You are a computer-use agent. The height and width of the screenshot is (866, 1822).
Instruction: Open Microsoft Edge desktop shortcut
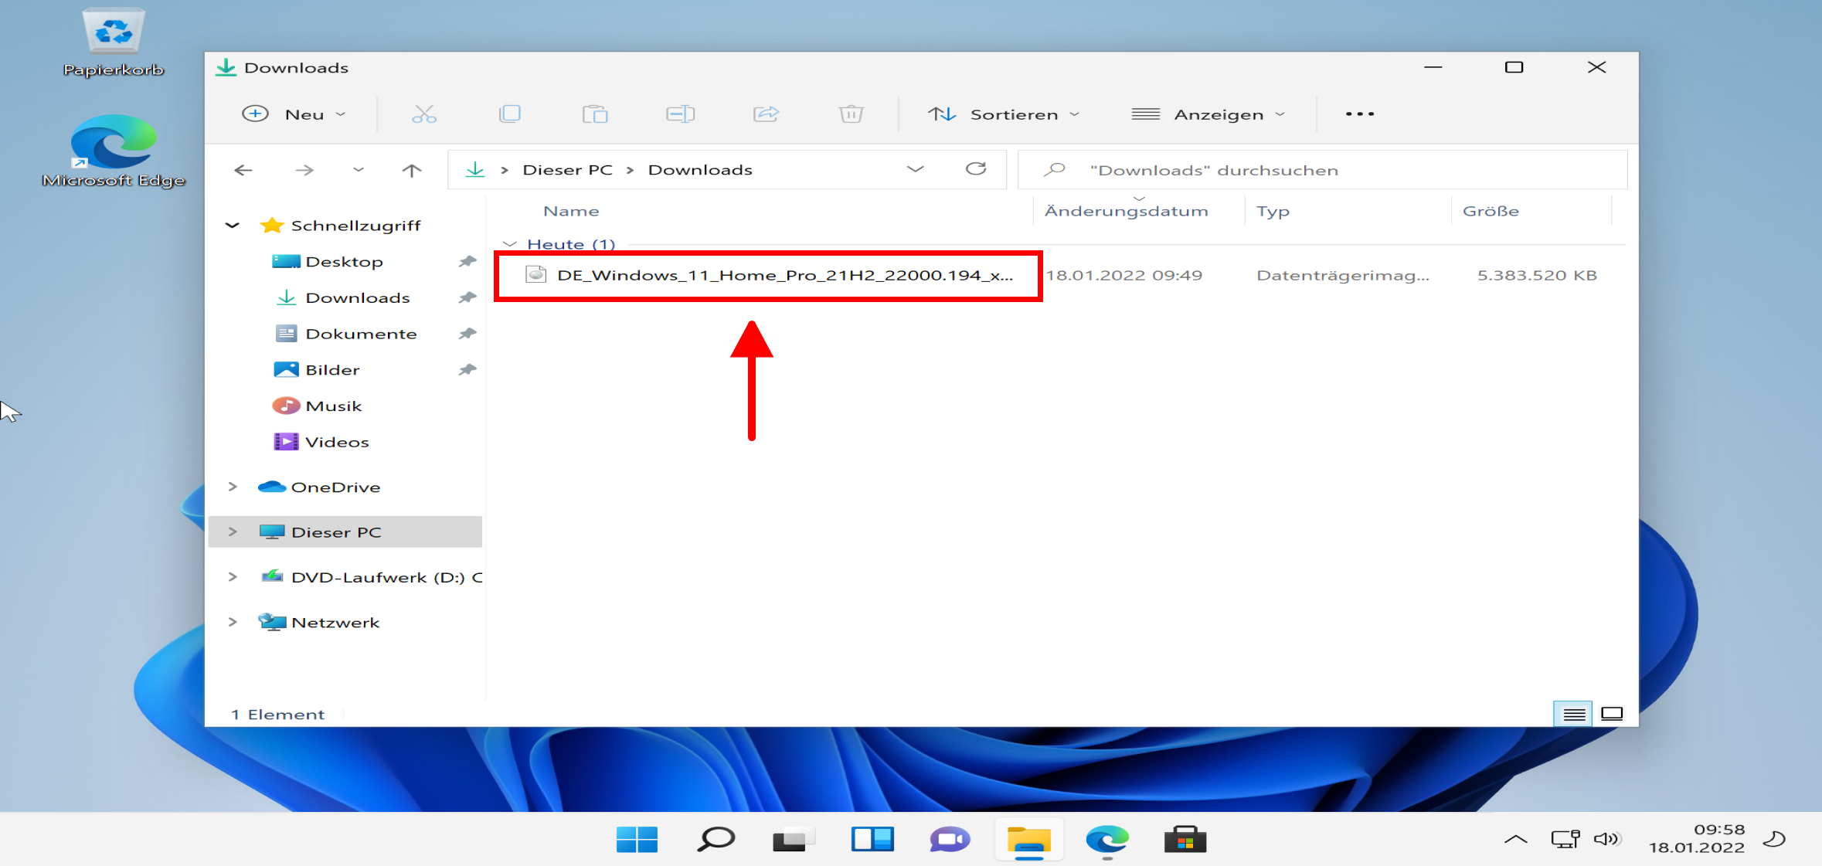(114, 151)
